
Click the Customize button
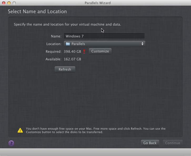click(x=100, y=51)
